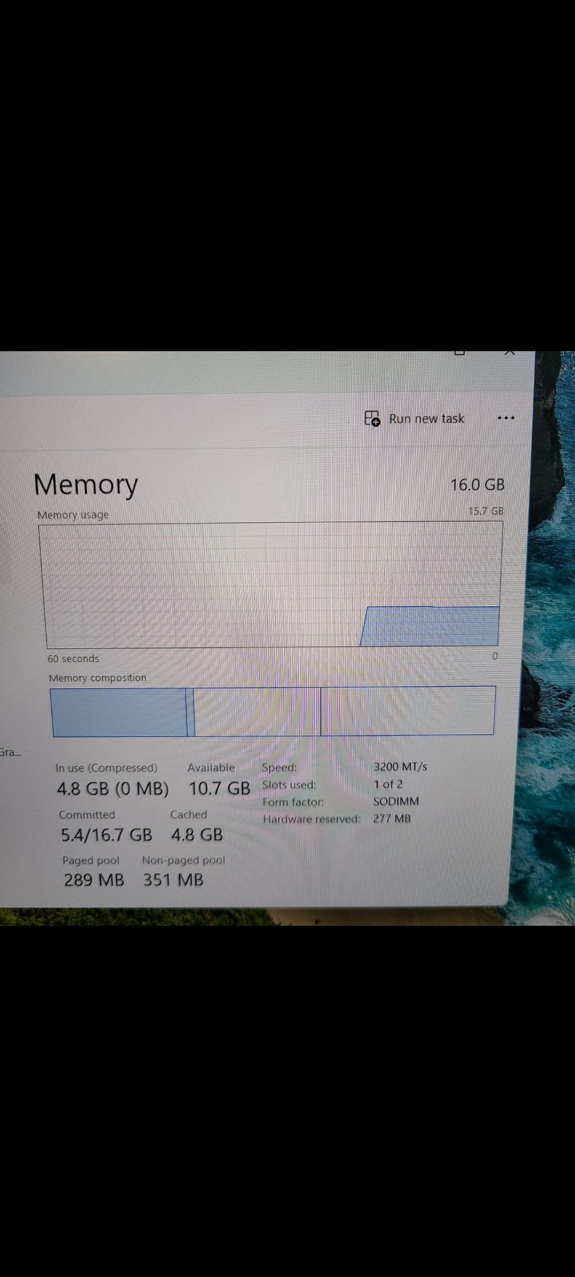The height and width of the screenshot is (1277, 575).
Task: Open the three-dots more options menu
Action: [506, 418]
